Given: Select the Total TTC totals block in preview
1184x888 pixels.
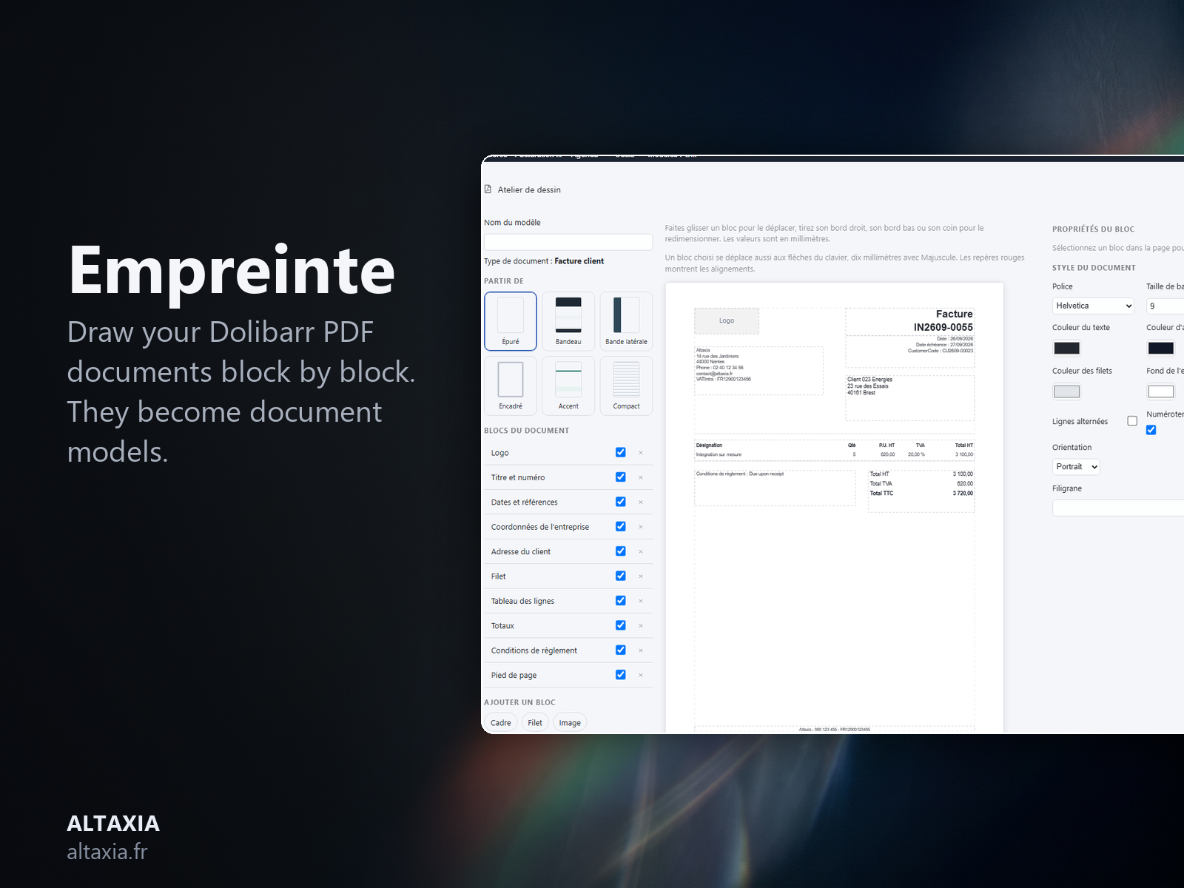Looking at the screenshot, I should (x=921, y=491).
